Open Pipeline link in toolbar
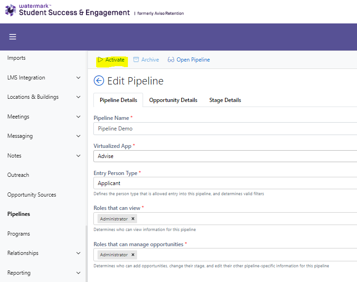The image size is (357, 282). click(189, 60)
